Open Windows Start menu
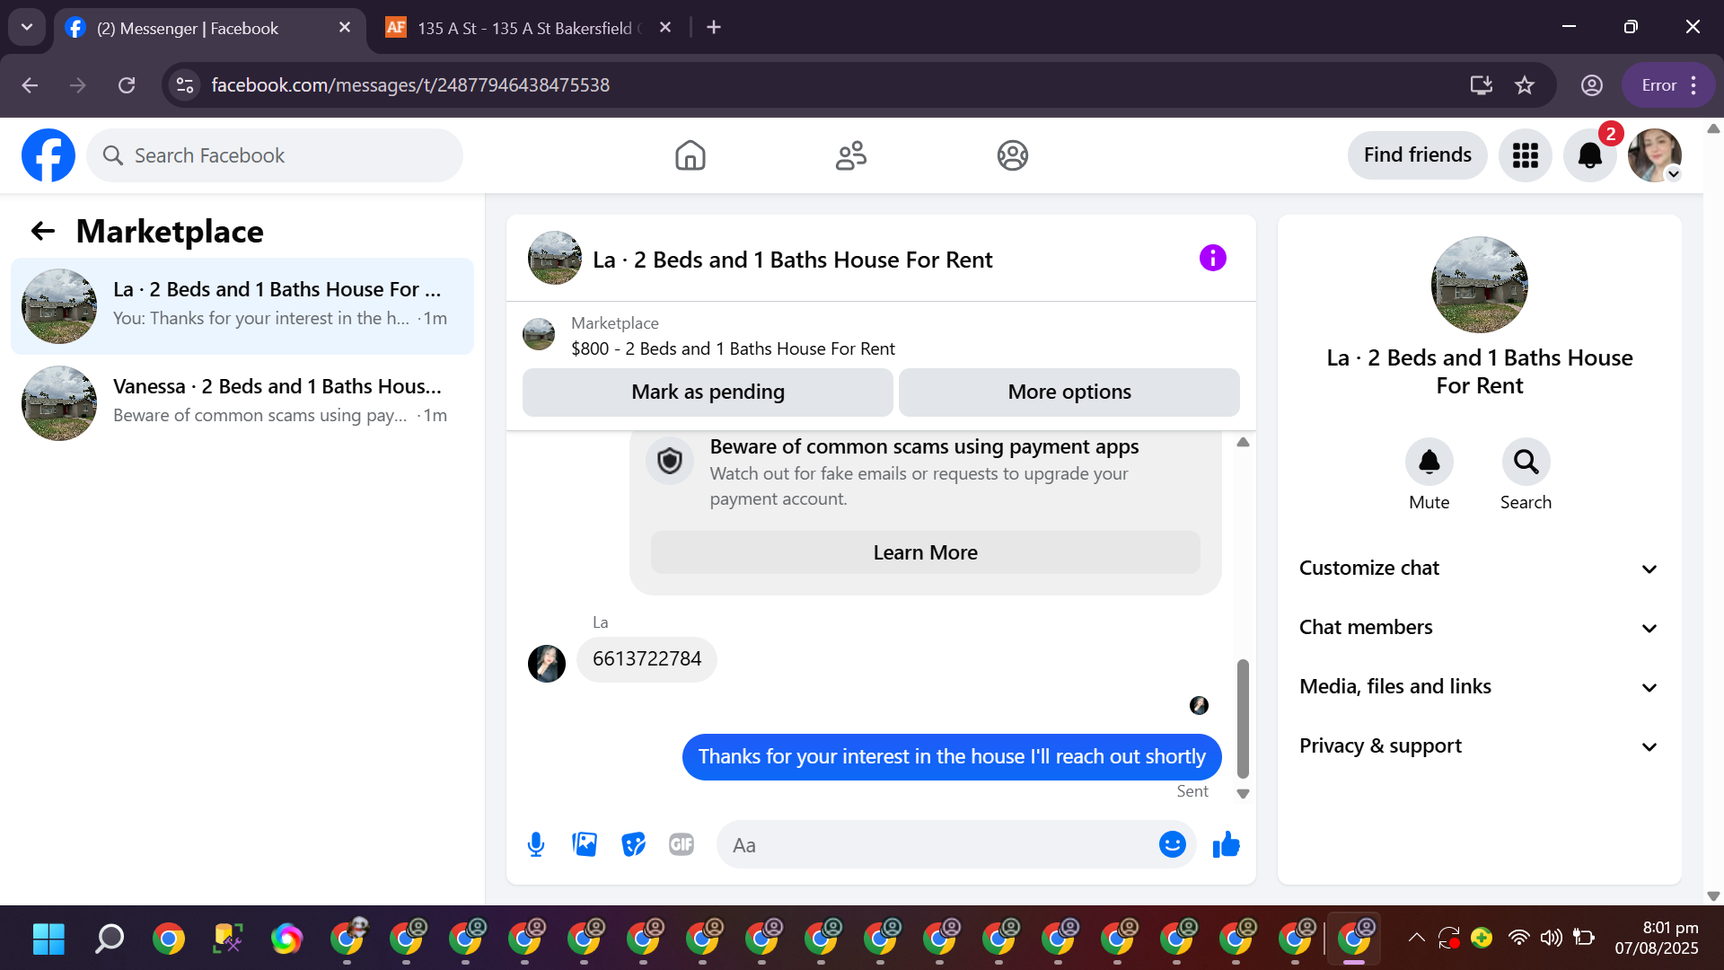 pos(48,939)
